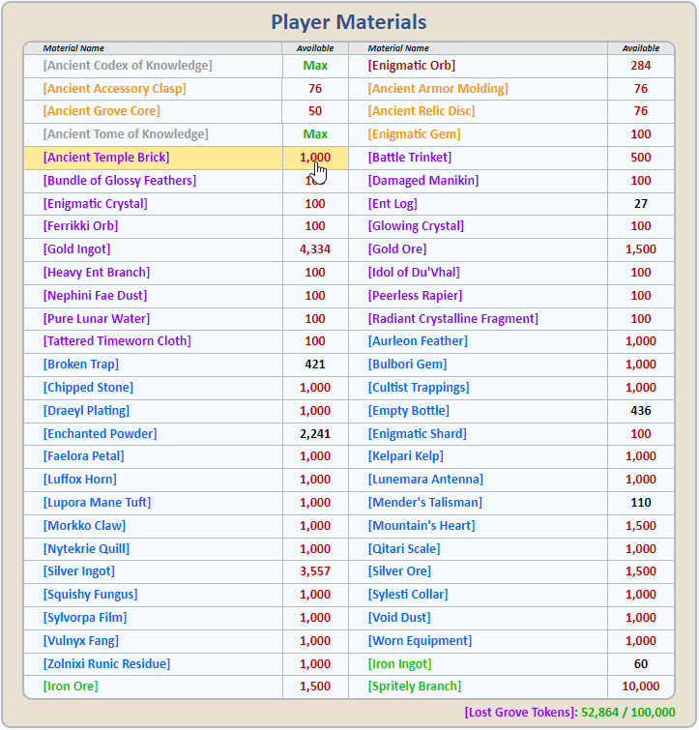Click [Empty Bottle] material name

click(x=409, y=412)
